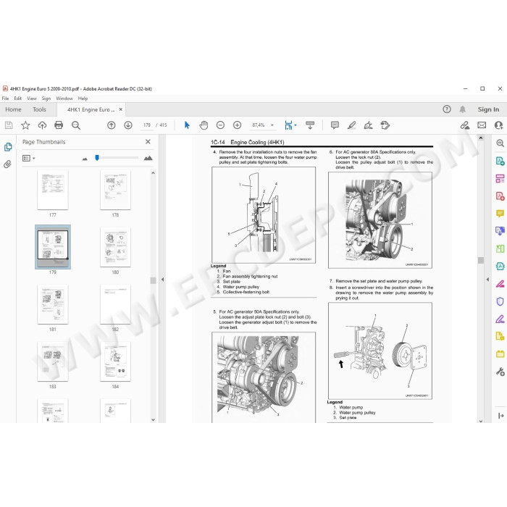Go to next page arrow
This screenshot has width=507, height=507.
coord(128,125)
